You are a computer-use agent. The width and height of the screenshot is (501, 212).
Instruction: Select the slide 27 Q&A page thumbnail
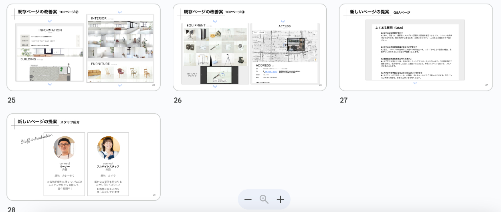(x=416, y=47)
